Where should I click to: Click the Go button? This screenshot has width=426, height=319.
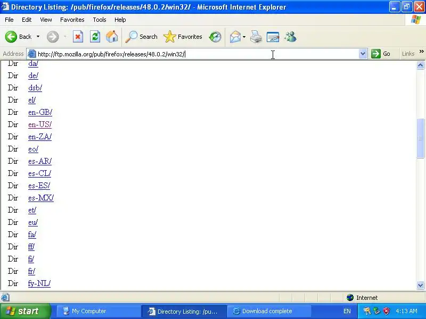[x=381, y=54]
